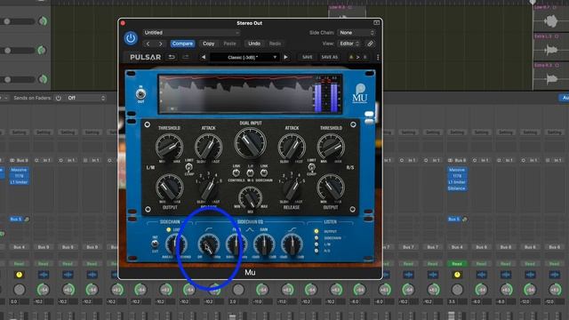Click the link icon beside View
569x320 pixels.
click(x=370, y=44)
